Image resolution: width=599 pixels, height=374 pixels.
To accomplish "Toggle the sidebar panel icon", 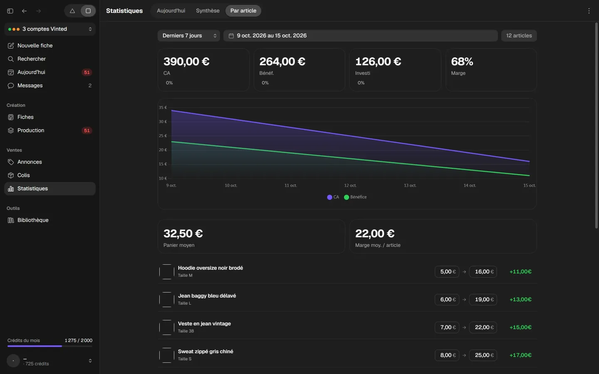I will [x=10, y=11].
